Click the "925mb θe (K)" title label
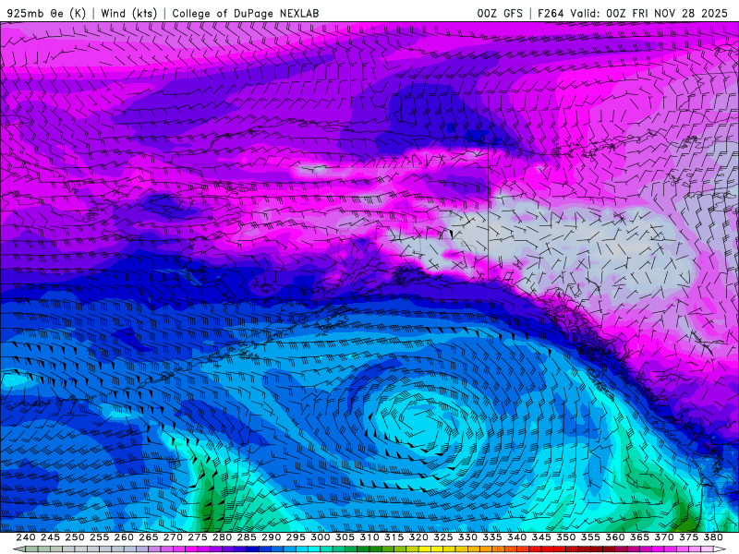 tap(47, 13)
